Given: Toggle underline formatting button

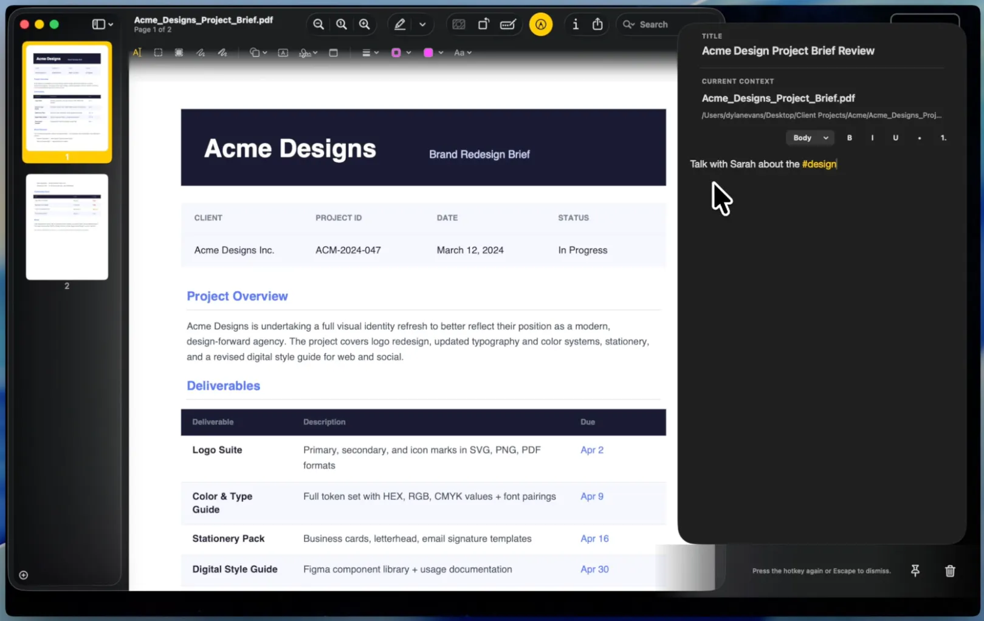Looking at the screenshot, I should click(895, 138).
